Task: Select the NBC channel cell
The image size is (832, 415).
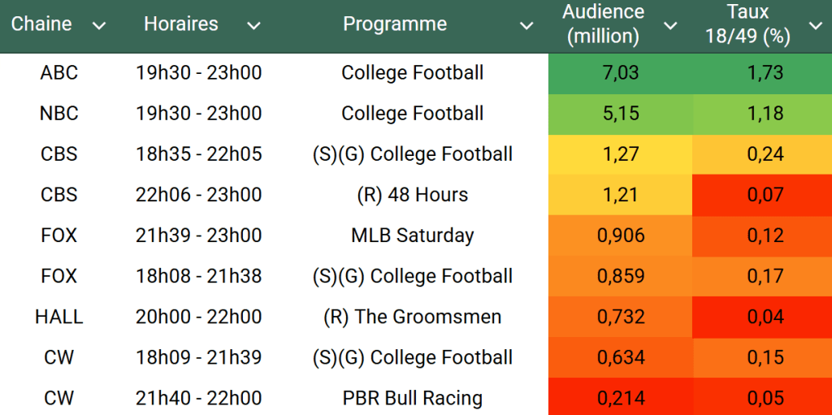Action: (59, 114)
